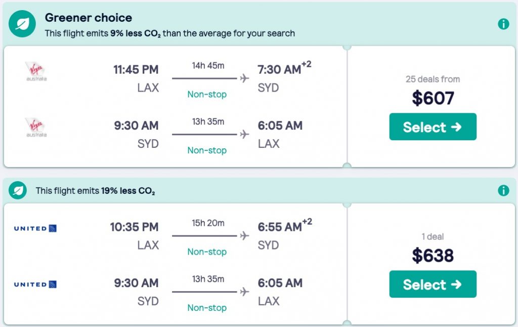The image size is (518, 327).
Task: Click the $607 price
Action: [433, 98]
